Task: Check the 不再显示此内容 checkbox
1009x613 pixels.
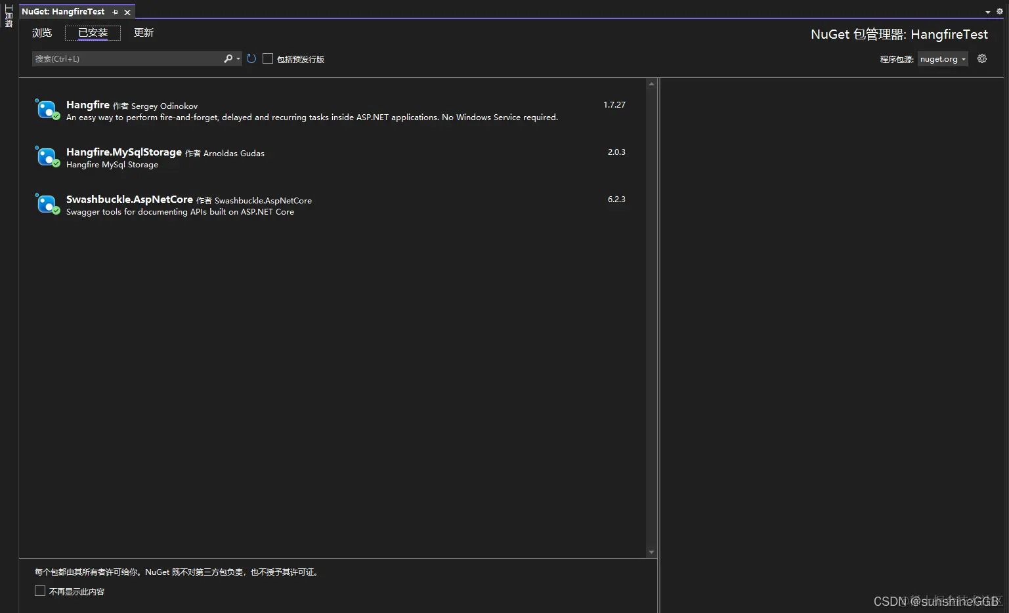Action: click(x=40, y=591)
